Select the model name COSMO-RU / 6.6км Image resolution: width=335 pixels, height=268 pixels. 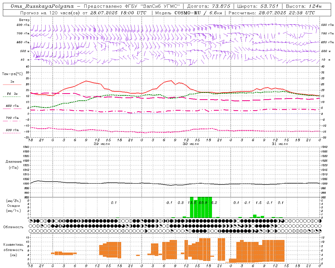(x=198, y=13)
